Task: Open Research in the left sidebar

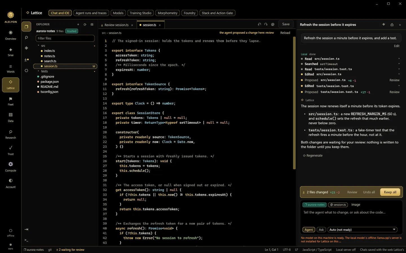Action: point(11,134)
